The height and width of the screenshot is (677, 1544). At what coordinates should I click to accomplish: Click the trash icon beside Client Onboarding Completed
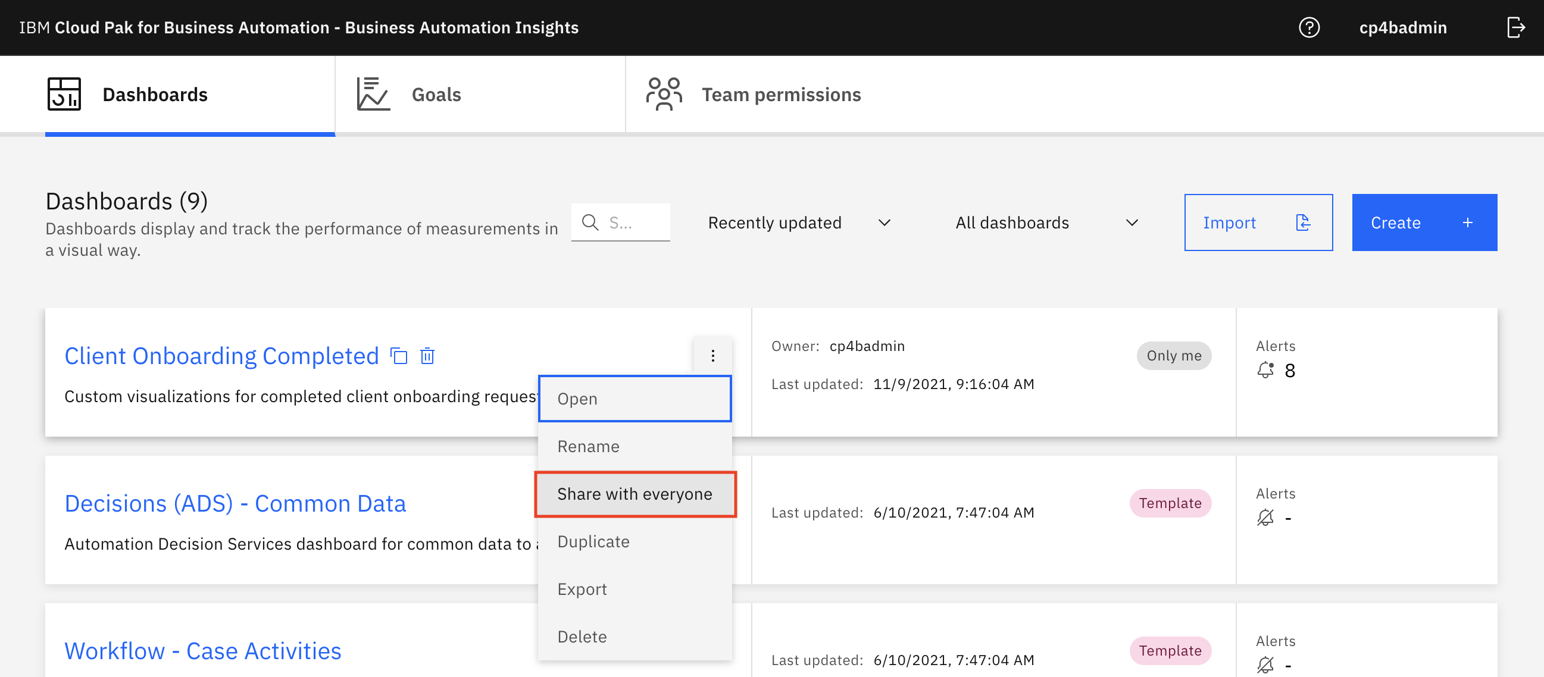(x=427, y=356)
